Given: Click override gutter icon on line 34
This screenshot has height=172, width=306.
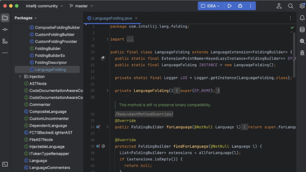Looking at the screenshot, I should click(98, 127).
